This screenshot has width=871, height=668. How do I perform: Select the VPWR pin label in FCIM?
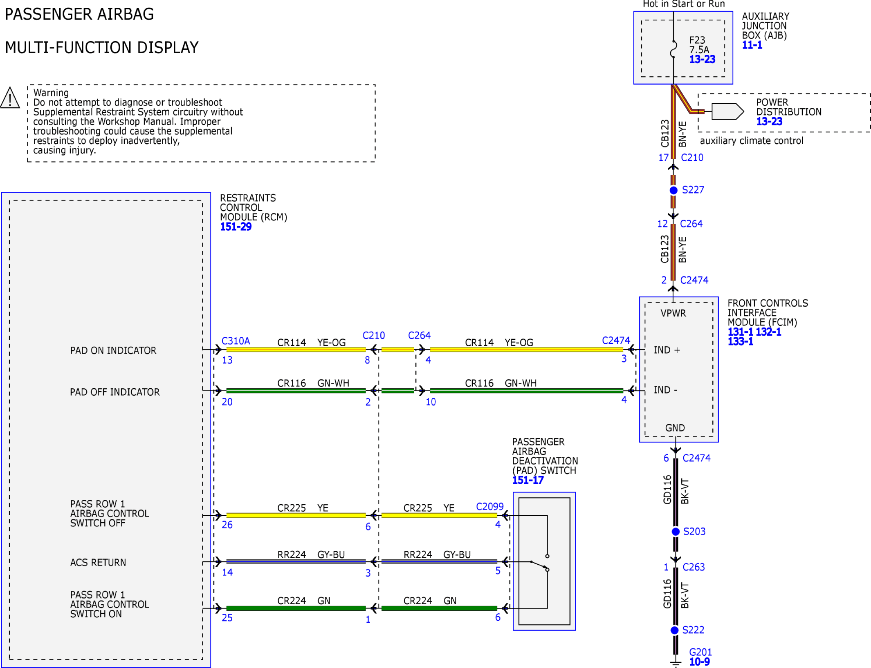point(673,314)
